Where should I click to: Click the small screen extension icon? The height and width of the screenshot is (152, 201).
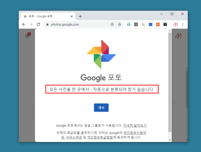click(143, 24)
